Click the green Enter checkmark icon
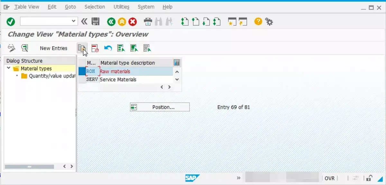Viewport: 386px width, 185px height. point(11,22)
